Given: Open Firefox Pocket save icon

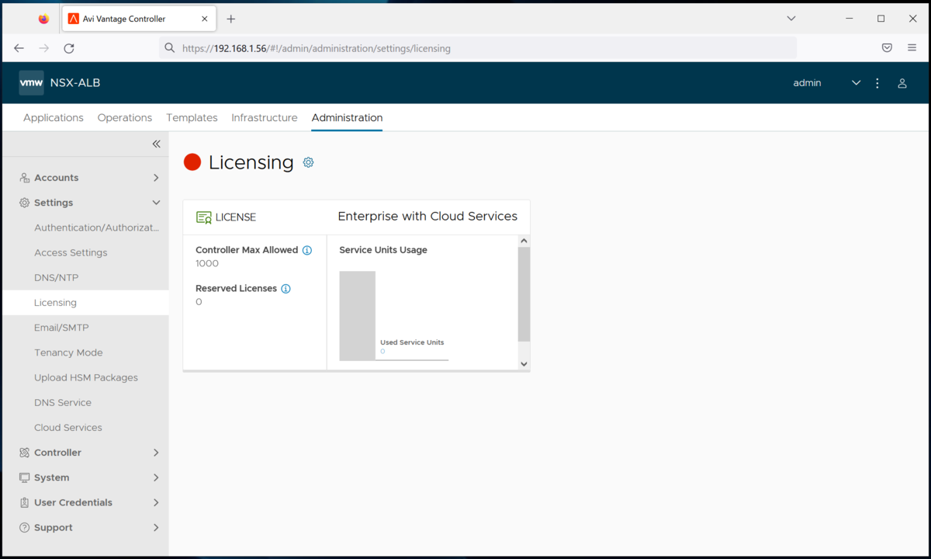Looking at the screenshot, I should [887, 48].
